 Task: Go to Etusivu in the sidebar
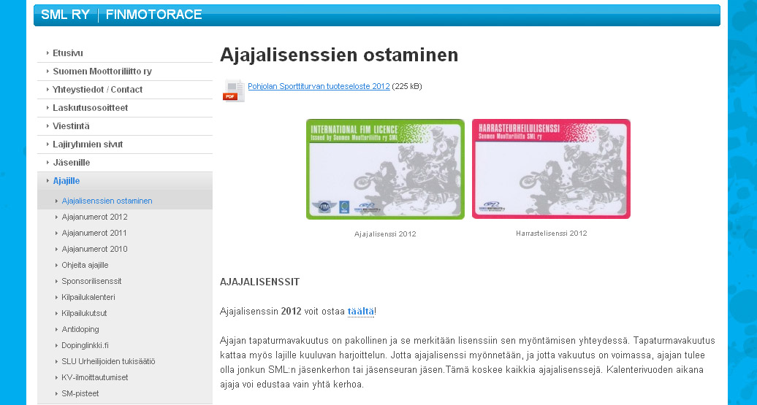[67, 53]
